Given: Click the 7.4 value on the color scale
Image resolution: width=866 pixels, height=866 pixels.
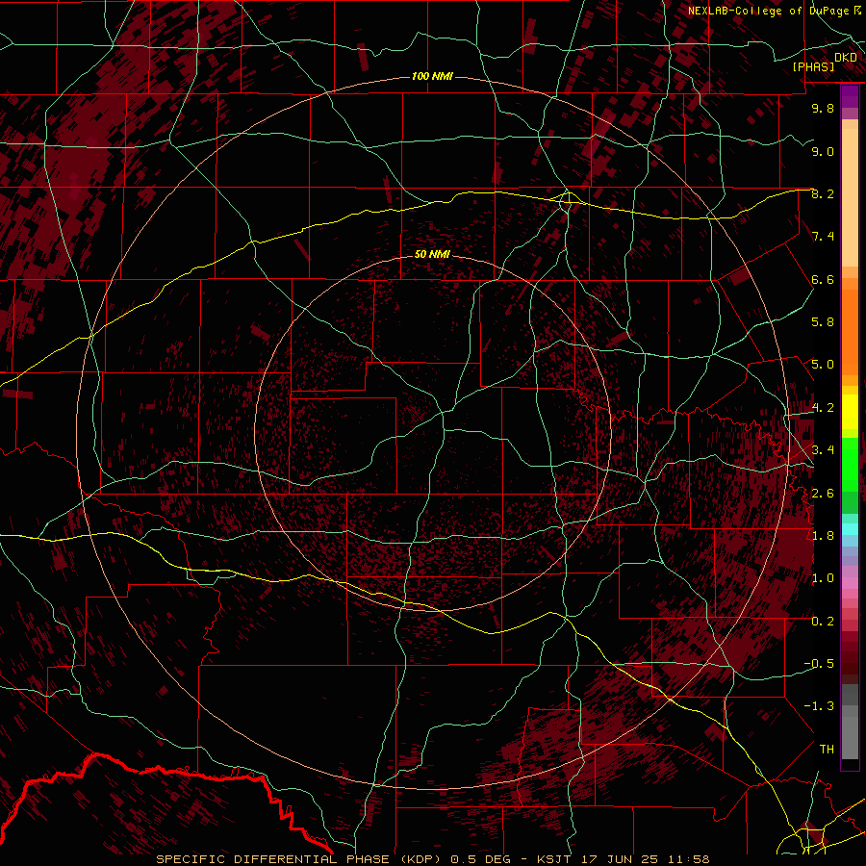Looking at the screenshot, I should (823, 237).
